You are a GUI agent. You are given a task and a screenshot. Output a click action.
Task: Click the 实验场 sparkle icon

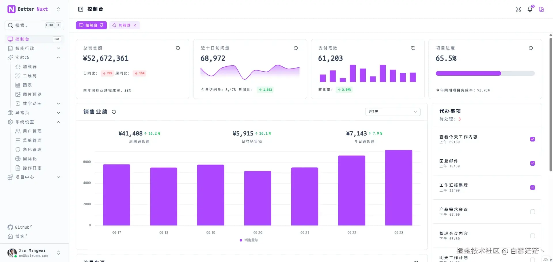click(x=10, y=58)
